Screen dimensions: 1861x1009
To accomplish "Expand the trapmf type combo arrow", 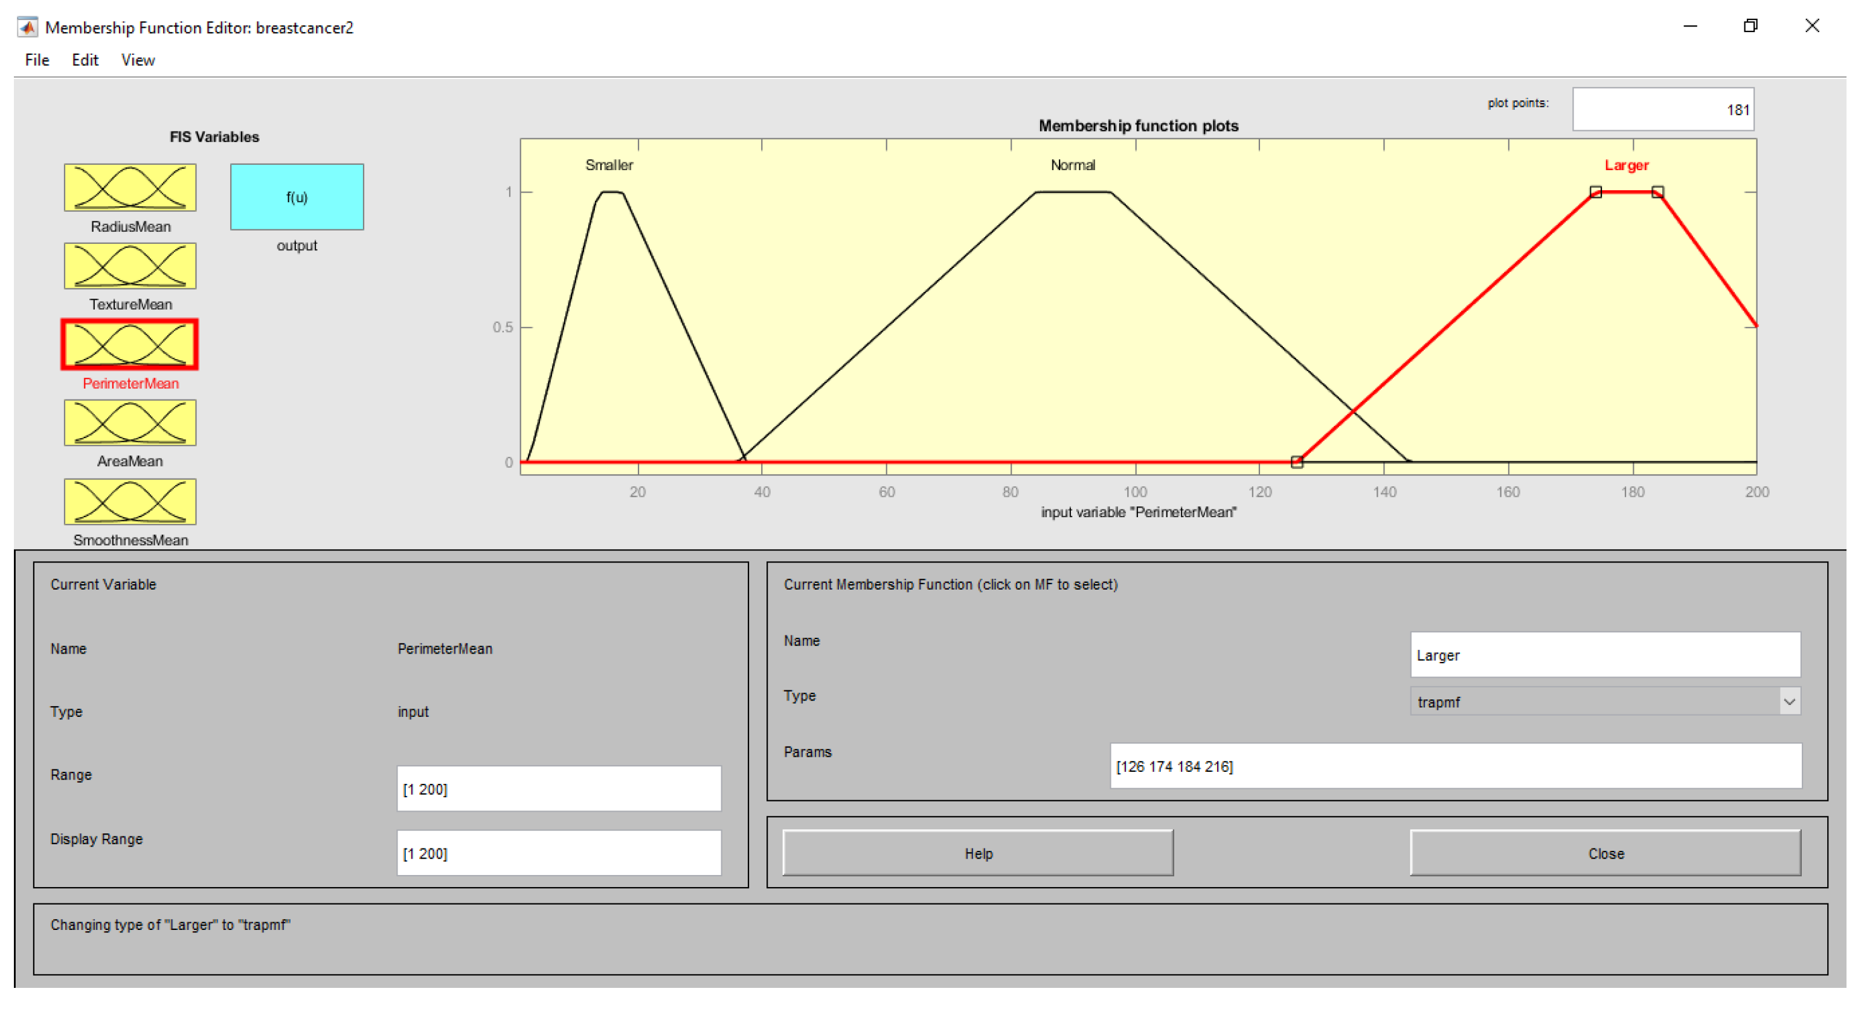I will point(1789,702).
